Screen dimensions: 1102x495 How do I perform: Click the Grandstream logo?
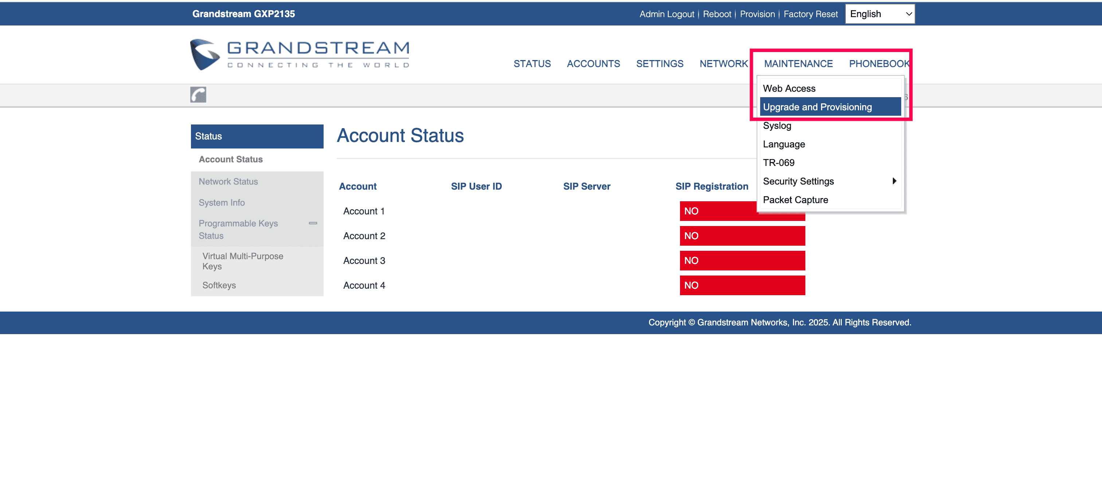click(x=300, y=55)
